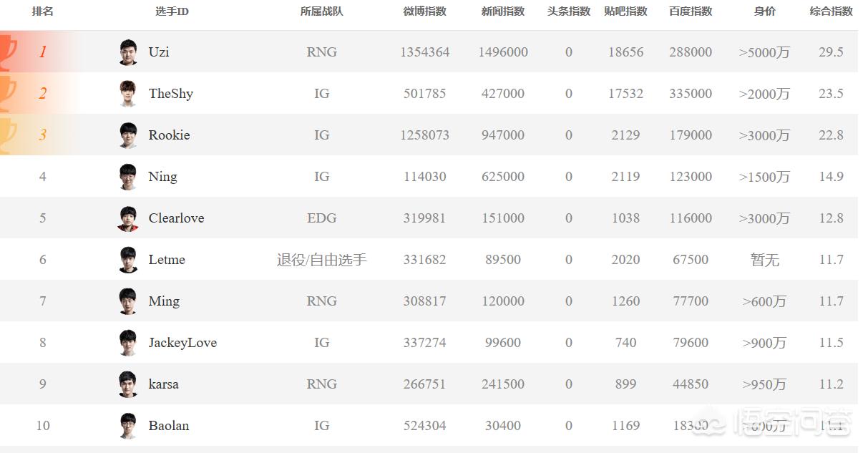Image resolution: width=868 pixels, height=453 pixels.
Task: Click the second-place orange trophy icon
Action: coord(7,93)
